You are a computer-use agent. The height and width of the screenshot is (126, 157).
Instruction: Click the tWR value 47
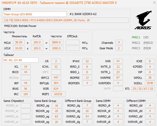pos(118,61)
